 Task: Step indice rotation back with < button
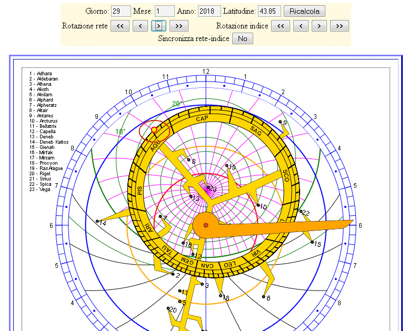point(300,26)
